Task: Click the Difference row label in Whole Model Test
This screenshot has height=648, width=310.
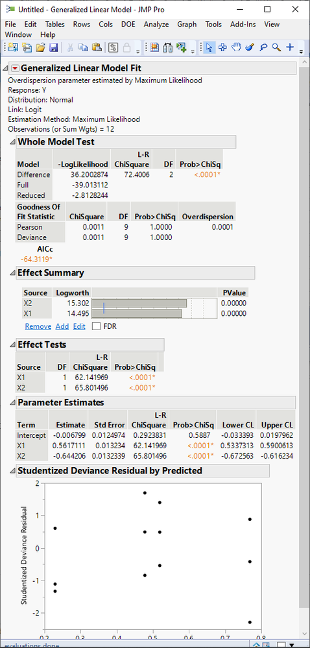Action: coord(34,174)
